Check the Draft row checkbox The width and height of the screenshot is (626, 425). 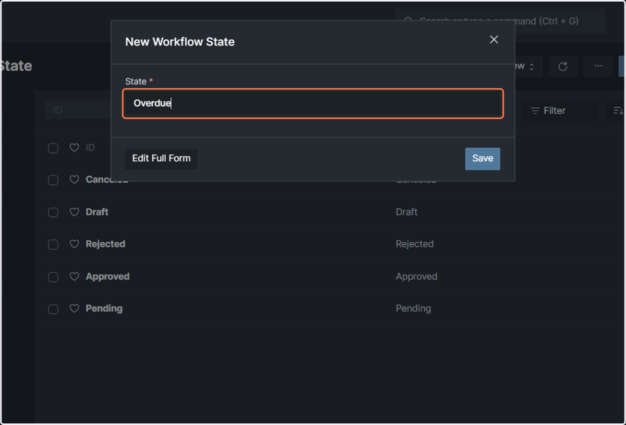coord(53,212)
